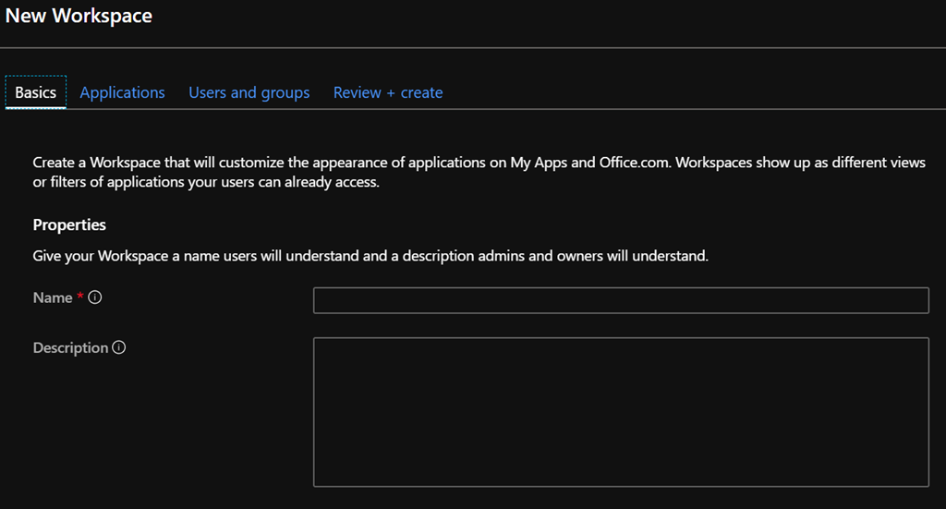The width and height of the screenshot is (946, 509).
Task: Click the info icon next to Description
Action: (x=118, y=348)
